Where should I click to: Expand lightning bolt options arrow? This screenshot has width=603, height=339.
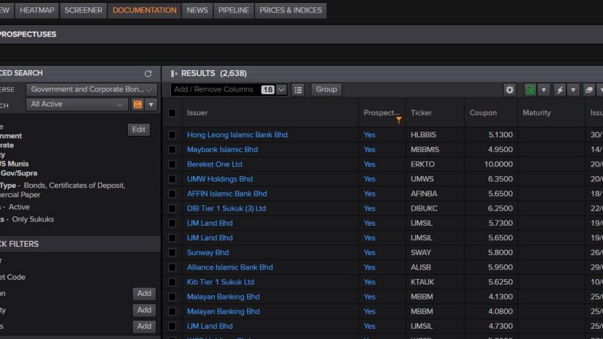tap(573, 90)
